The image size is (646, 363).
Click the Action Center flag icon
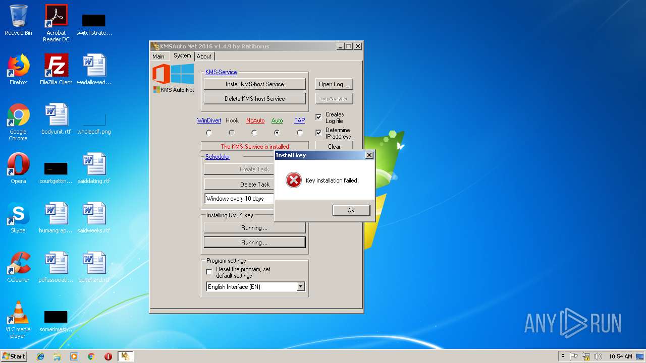coord(574,356)
